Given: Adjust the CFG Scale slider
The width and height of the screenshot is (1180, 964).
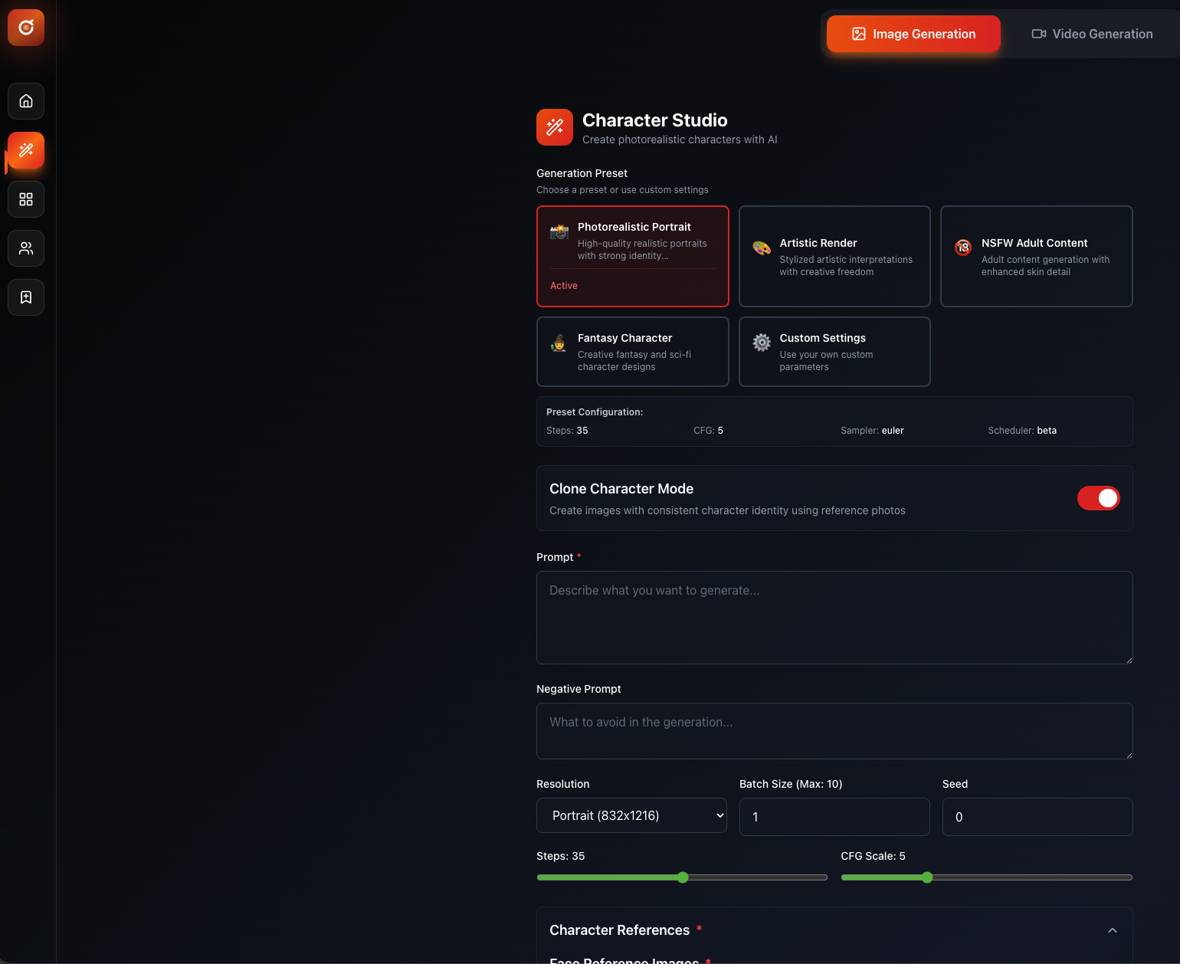Looking at the screenshot, I should coord(927,877).
